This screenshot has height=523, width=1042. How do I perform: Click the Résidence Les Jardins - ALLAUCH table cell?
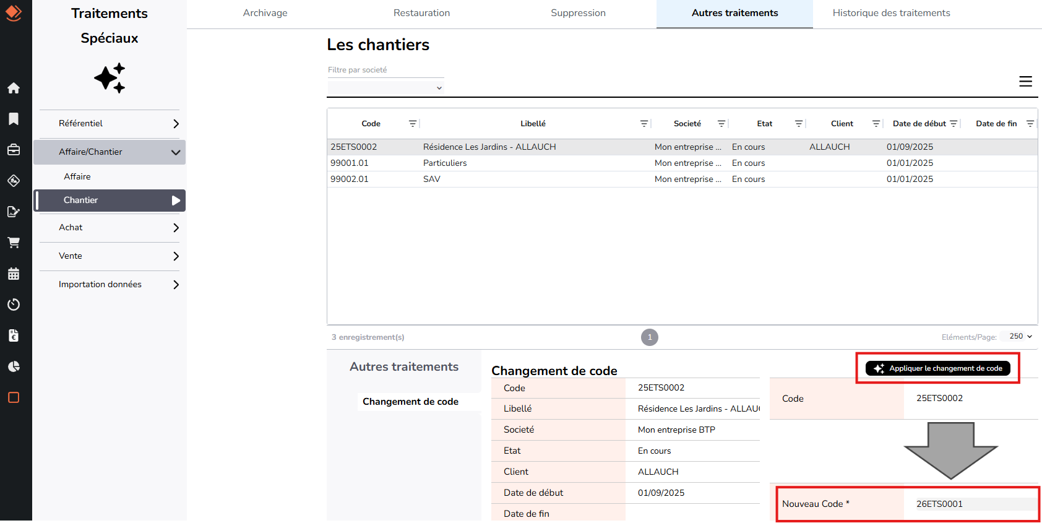pos(489,147)
